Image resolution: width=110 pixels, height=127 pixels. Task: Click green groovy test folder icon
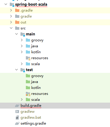tap(28, 76)
